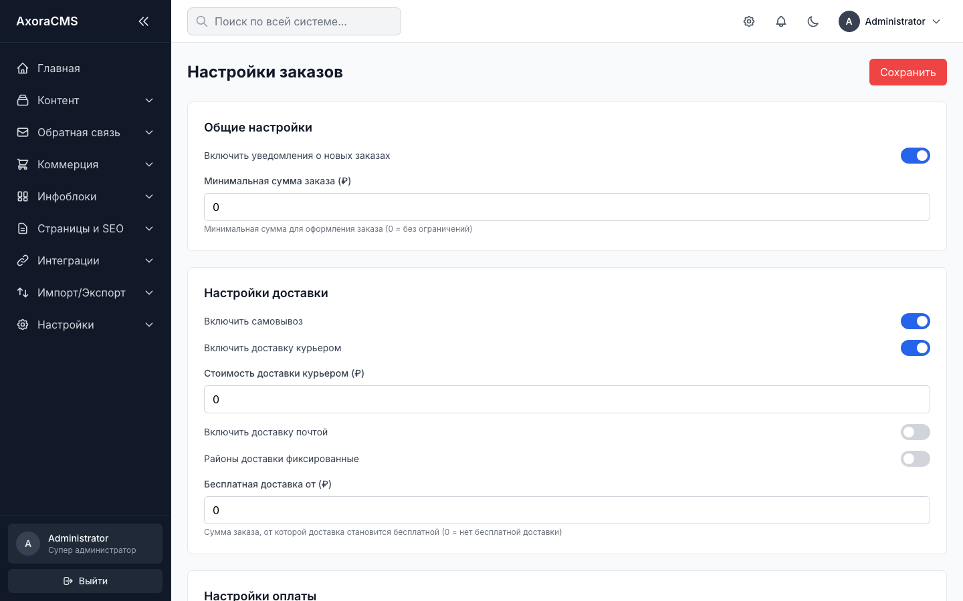Click Стоимость доставки курьером input field
The image size is (963, 601).
tap(567, 399)
